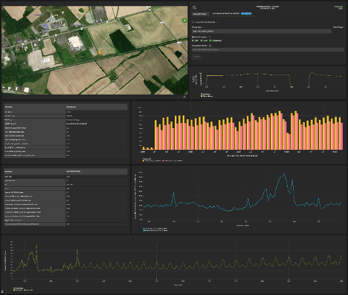The height and width of the screenshot is (295, 348).
Task: Click the second column header of upper table
Action: (97, 107)
